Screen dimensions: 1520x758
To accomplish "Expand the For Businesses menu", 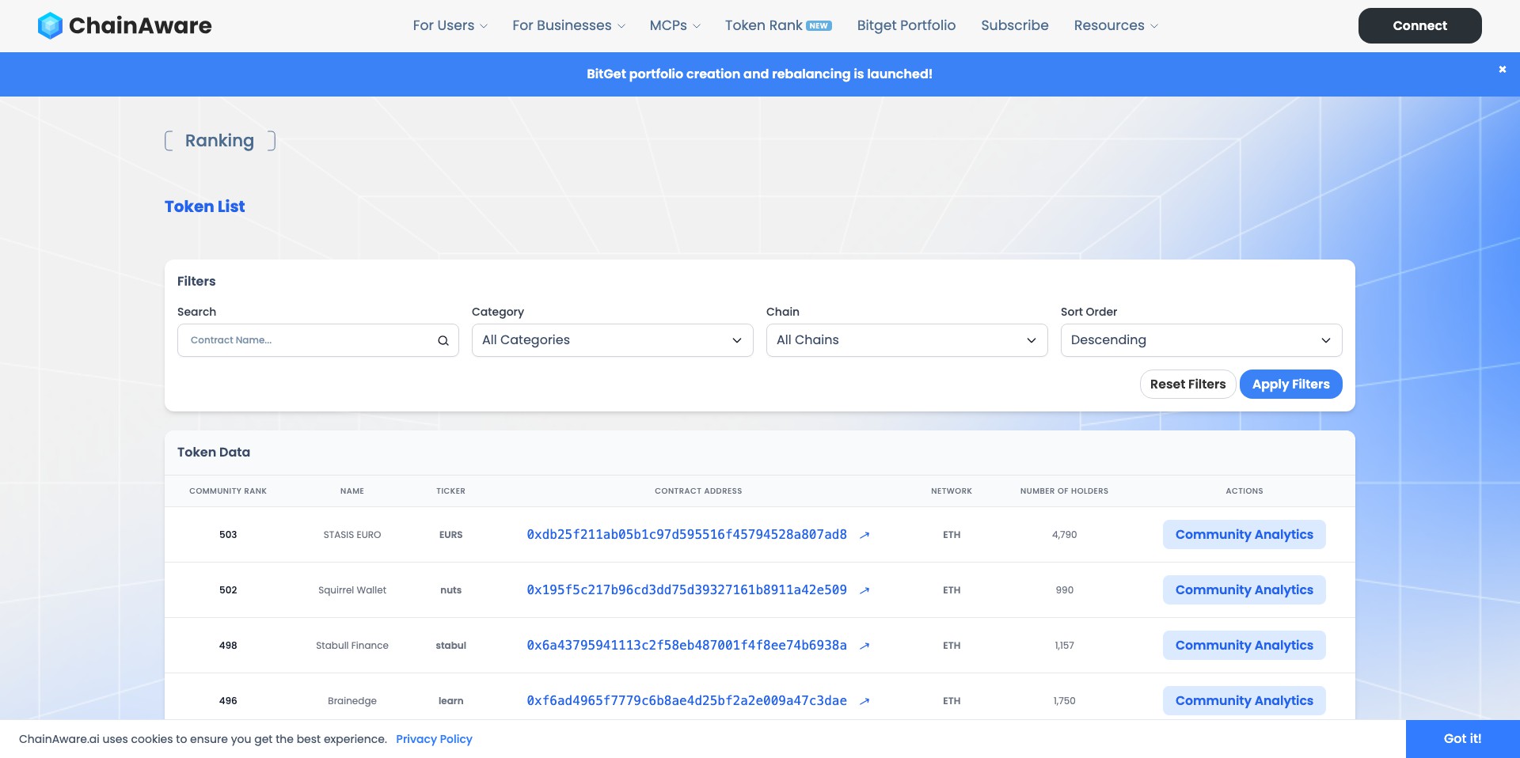I will pos(568,25).
